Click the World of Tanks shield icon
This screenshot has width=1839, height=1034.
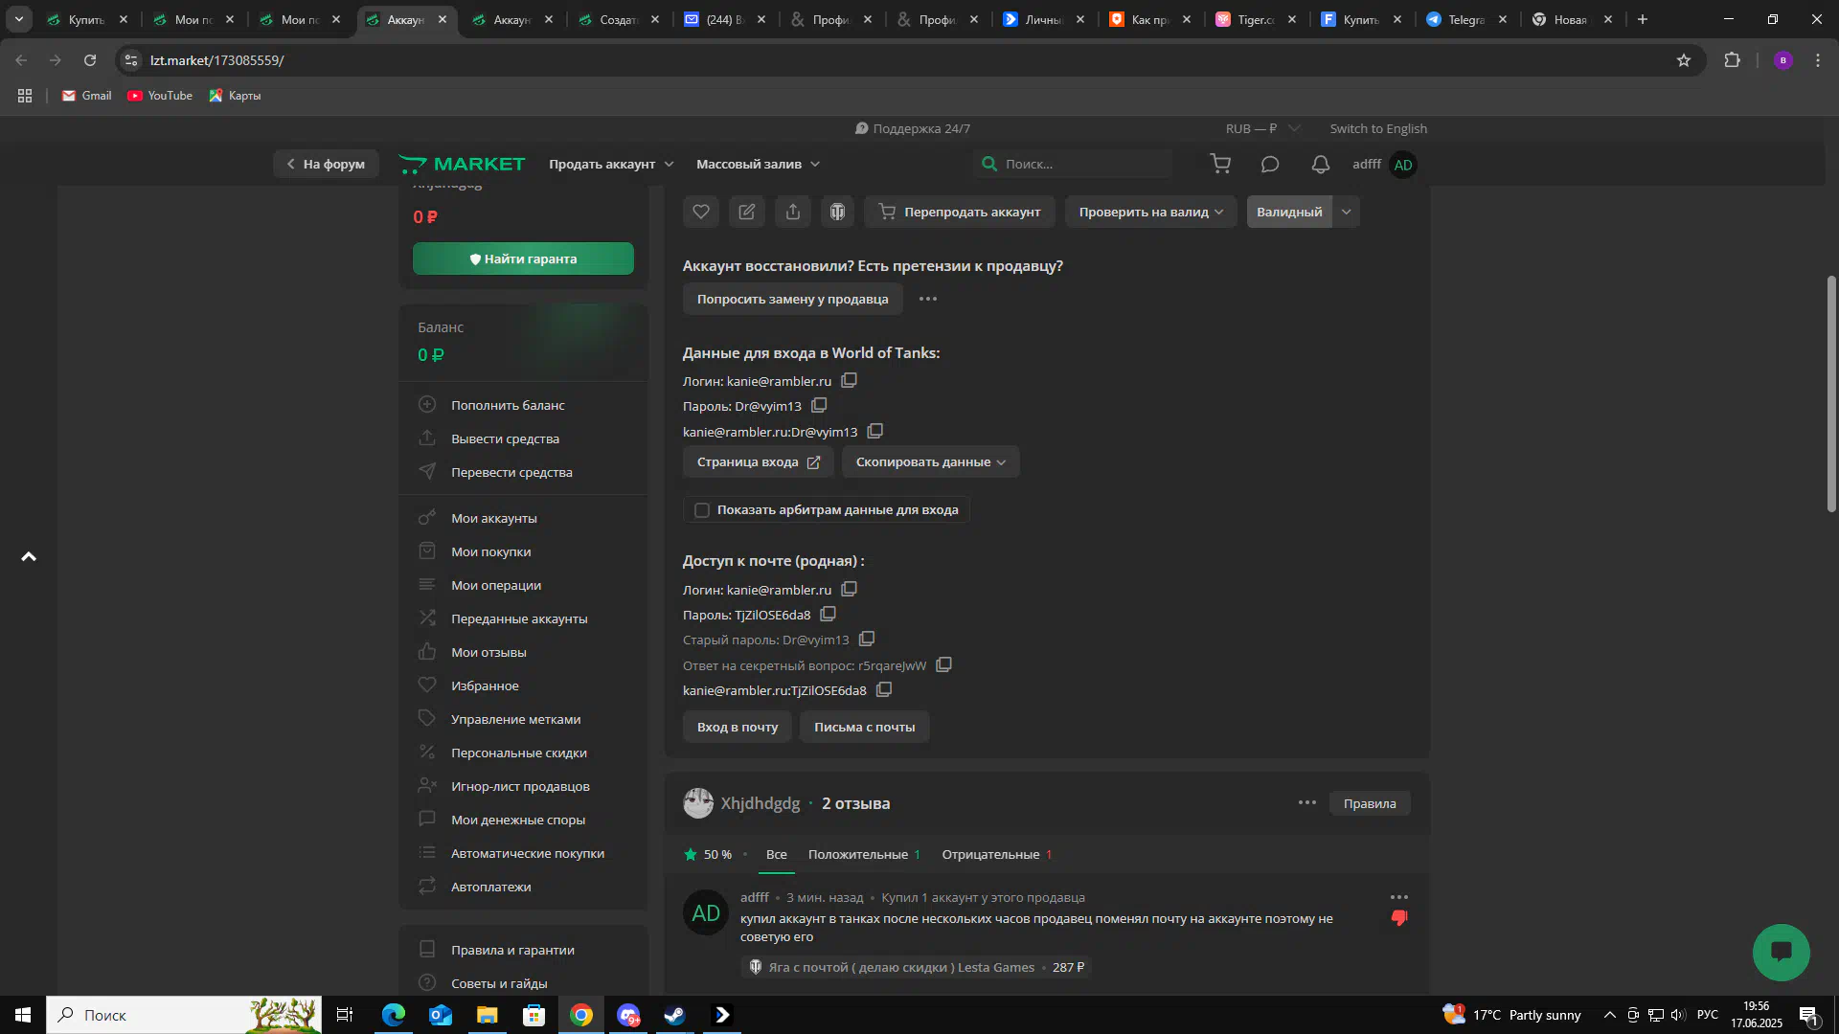click(838, 212)
